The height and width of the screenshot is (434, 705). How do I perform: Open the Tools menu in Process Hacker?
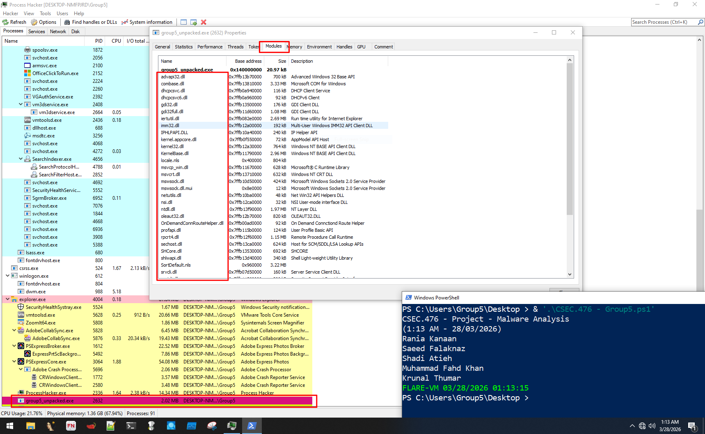45,13
